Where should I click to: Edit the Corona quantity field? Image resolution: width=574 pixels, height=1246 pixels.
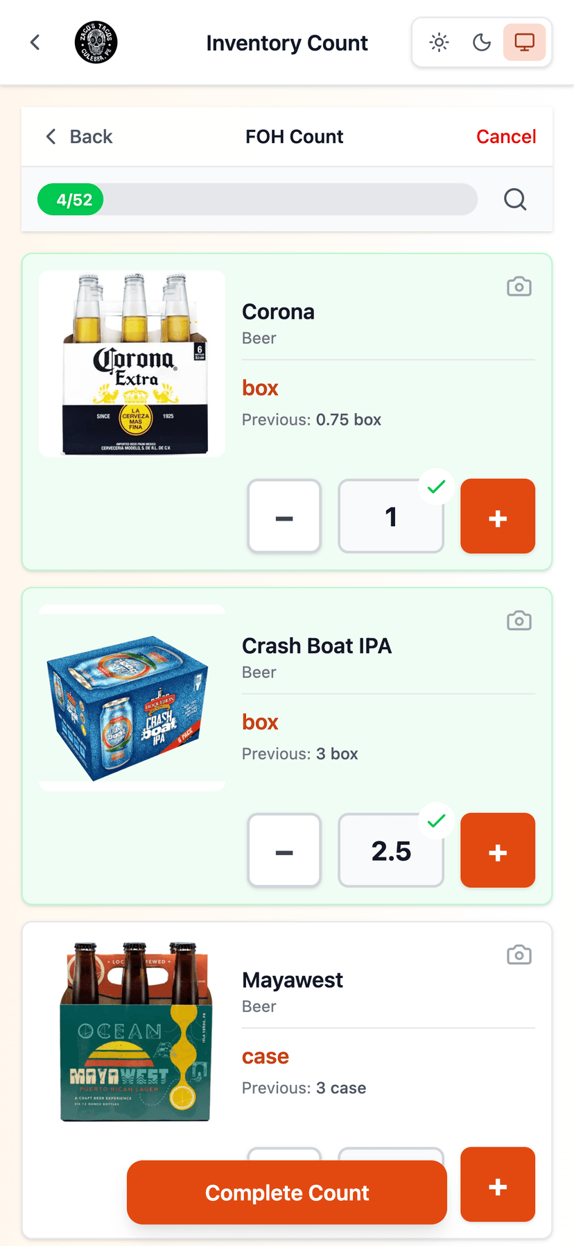coord(390,516)
